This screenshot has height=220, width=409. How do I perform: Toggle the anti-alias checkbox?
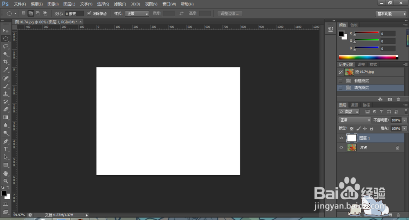point(89,13)
